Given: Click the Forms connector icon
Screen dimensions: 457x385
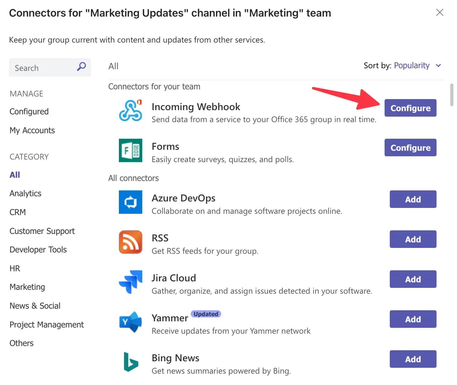Looking at the screenshot, I should click(130, 150).
